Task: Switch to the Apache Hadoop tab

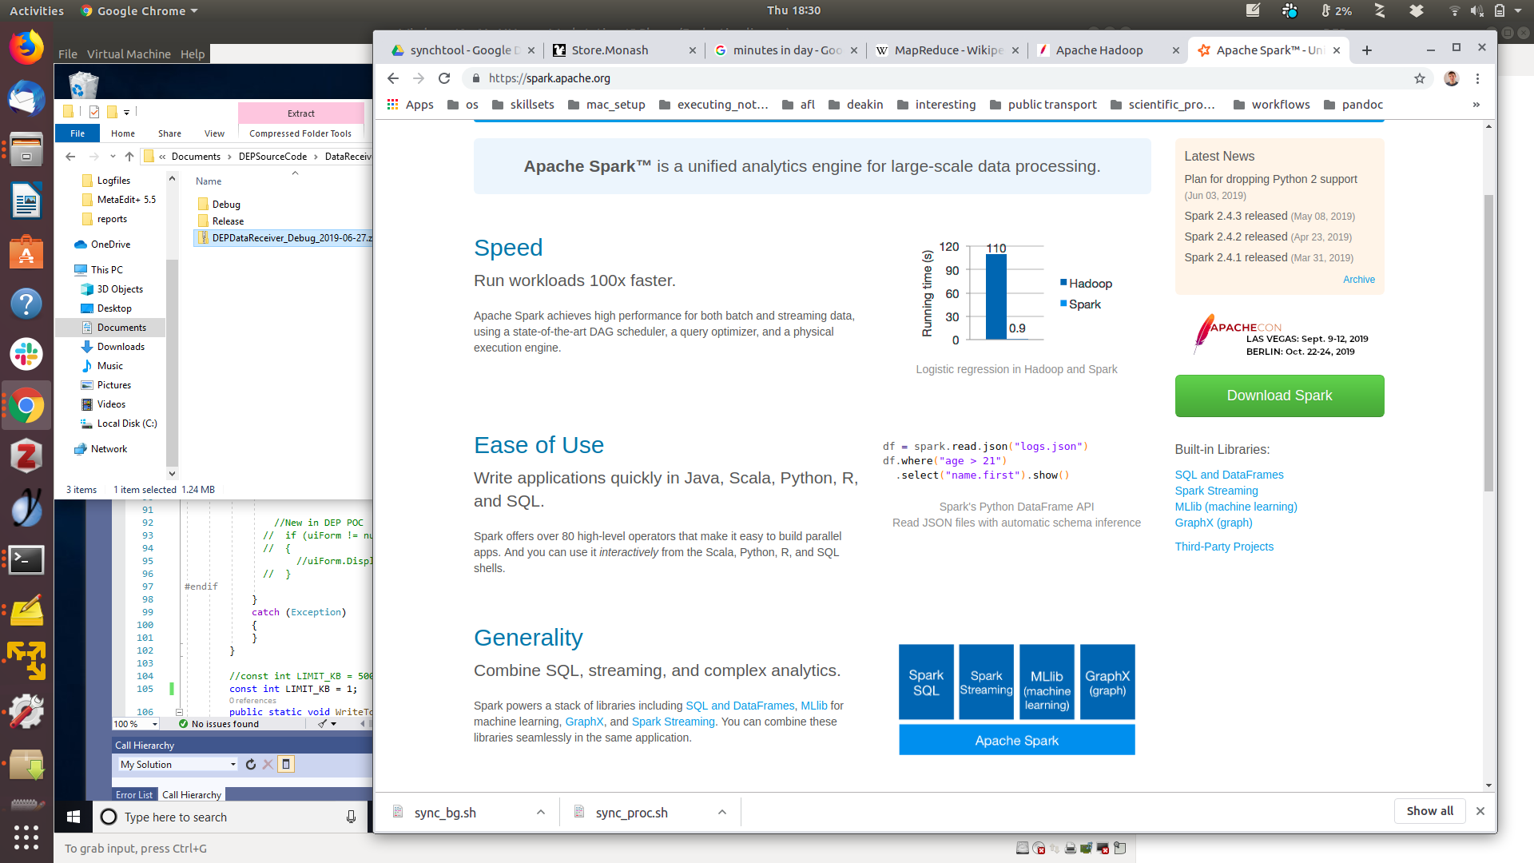Action: (x=1099, y=50)
